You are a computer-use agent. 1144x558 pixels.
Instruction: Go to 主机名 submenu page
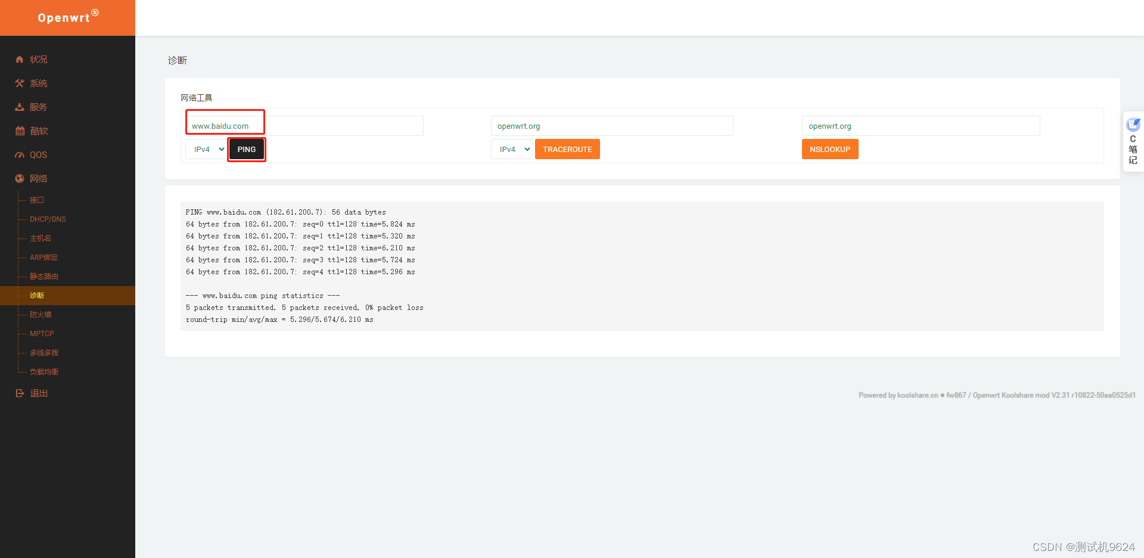point(41,238)
